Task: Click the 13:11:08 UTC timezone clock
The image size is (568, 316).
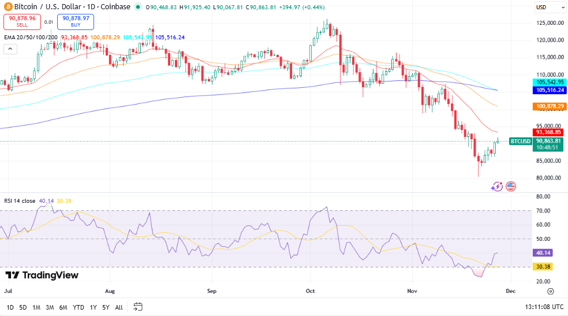Action: click(x=544, y=307)
